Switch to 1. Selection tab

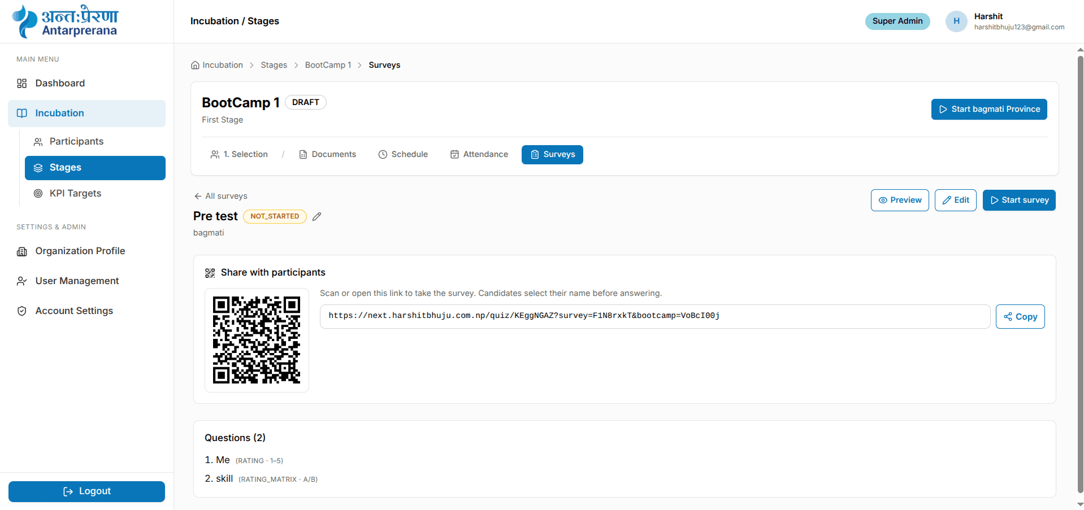click(239, 154)
